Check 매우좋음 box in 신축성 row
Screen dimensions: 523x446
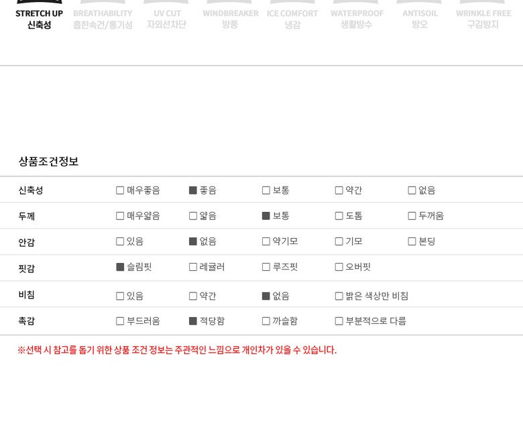point(120,190)
